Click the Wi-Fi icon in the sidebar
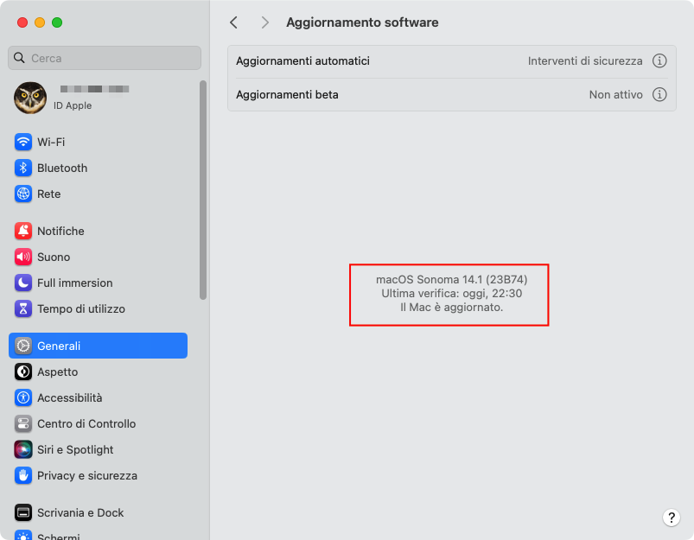This screenshot has height=540, width=694. pos(23,142)
